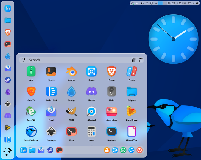Click the display configuration tray icon

point(152,3)
